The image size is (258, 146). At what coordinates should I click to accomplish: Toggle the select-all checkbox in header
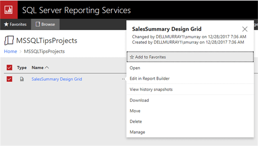(9, 67)
